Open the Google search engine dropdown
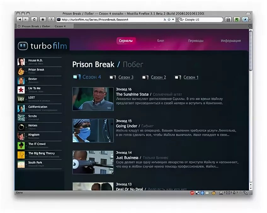267x213 pixels. point(181,19)
